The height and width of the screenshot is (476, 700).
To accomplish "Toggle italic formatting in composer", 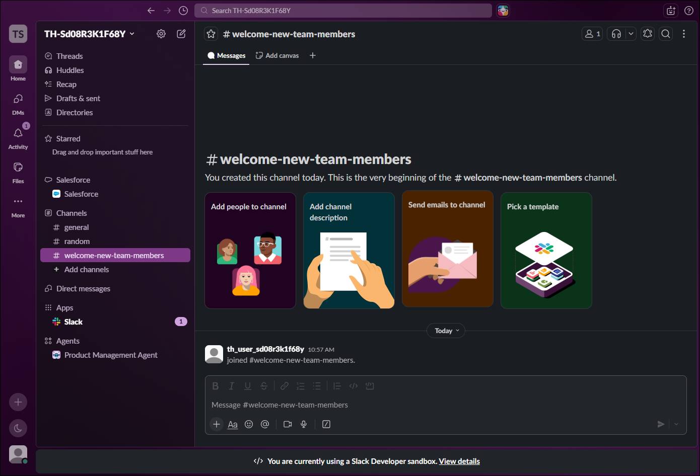I will pos(232,386).
